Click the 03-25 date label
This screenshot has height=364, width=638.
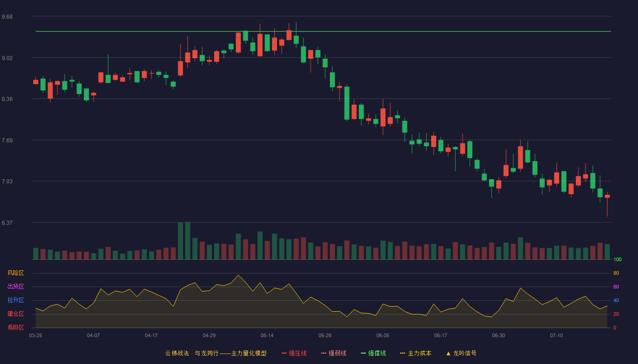[x=36, y=335]
